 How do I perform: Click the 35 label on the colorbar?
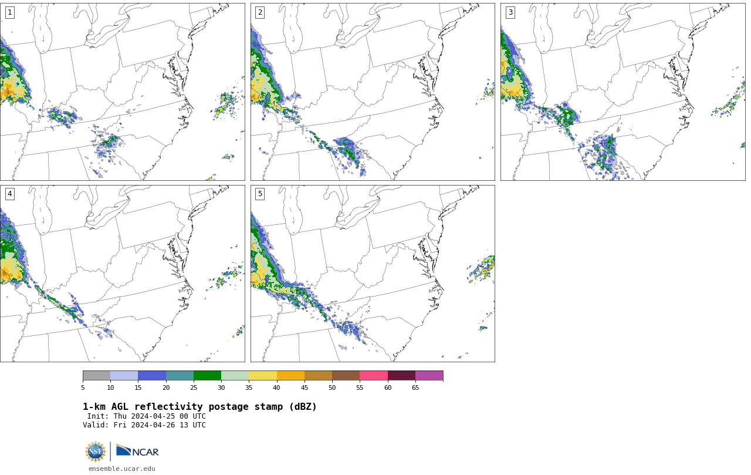point(249,388)
